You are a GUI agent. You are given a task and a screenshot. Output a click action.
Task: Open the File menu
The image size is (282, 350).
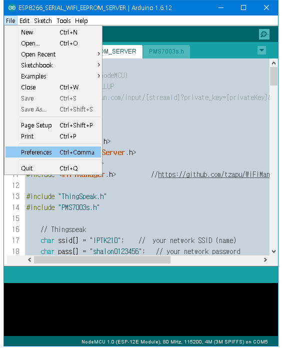click(x=10, y=21)
